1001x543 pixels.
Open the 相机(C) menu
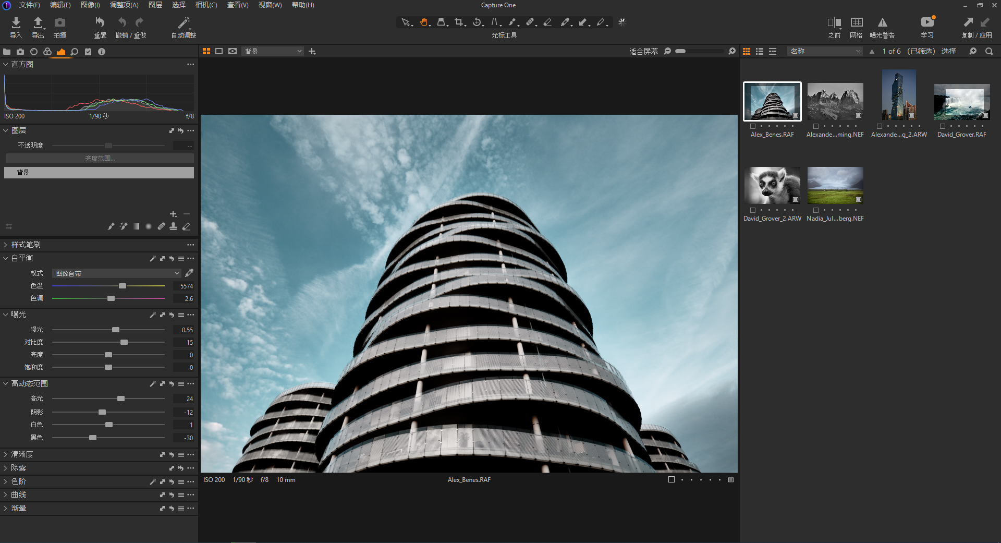[206, 5]
